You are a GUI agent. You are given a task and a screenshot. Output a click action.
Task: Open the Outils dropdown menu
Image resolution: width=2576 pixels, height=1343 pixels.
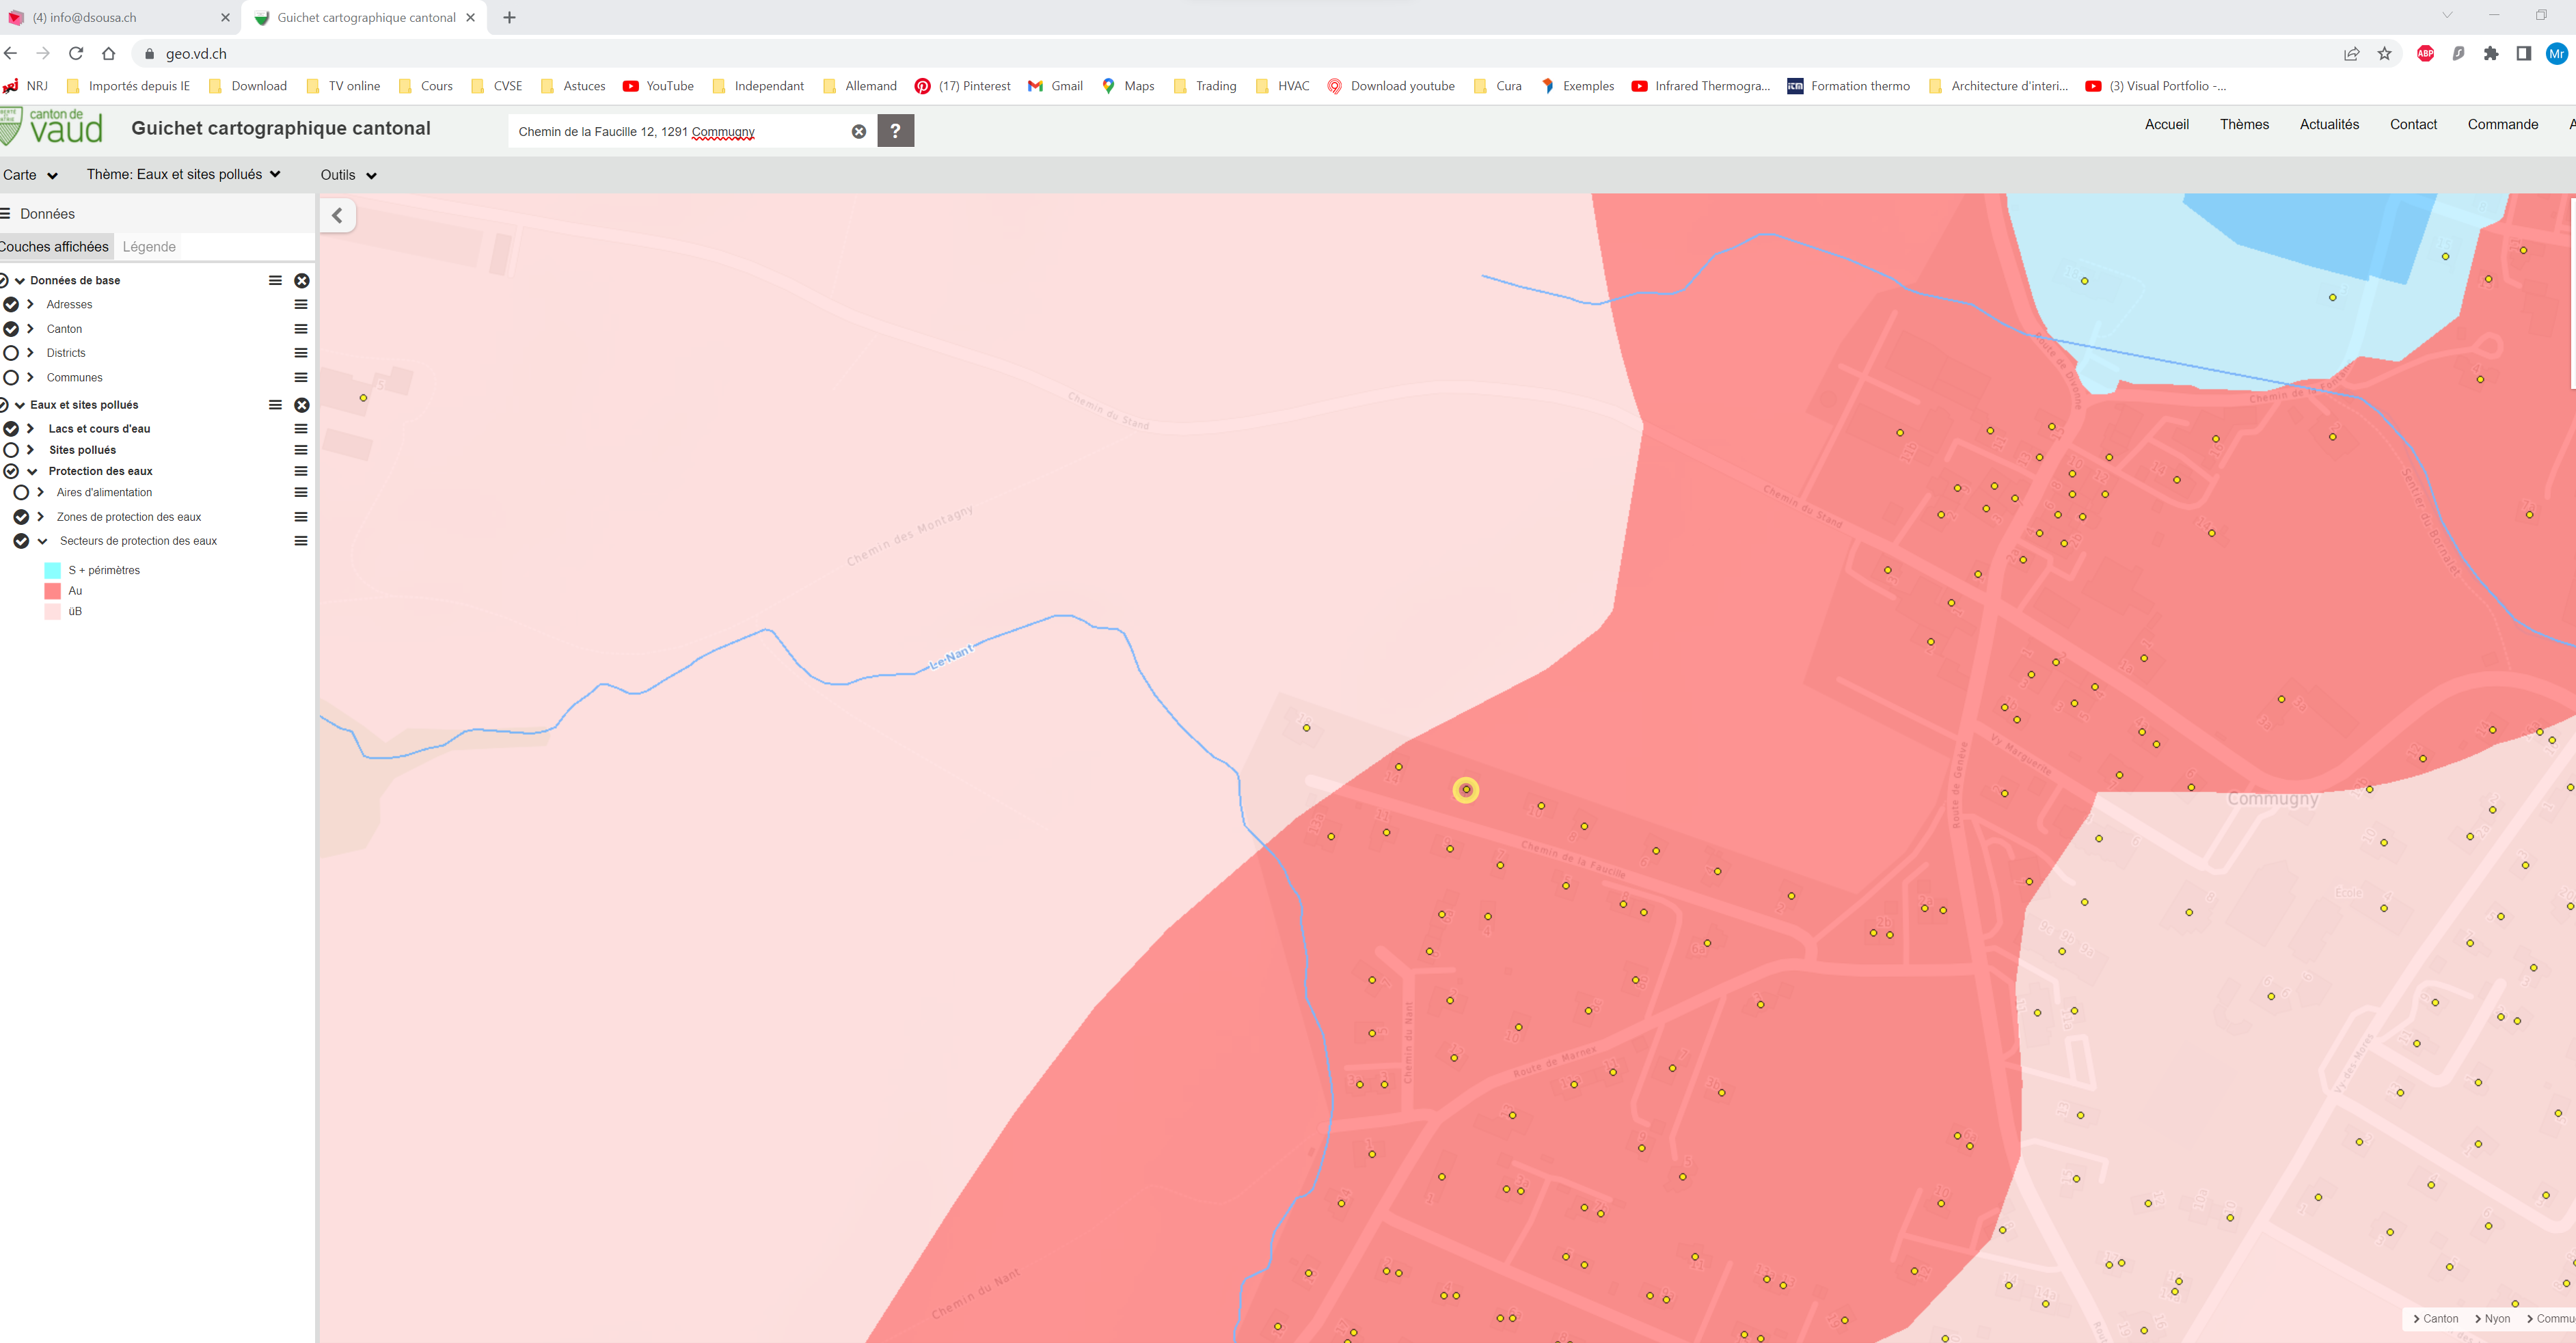[x=349, y=175]
